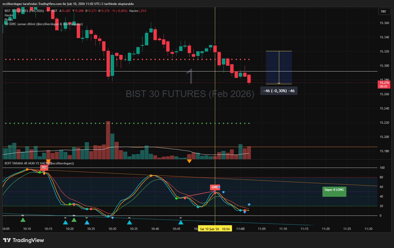This screenshot has height=248, width=394.
Task: Click the orange triangle marker near 10:15
Action: click(x=48, y=161)
